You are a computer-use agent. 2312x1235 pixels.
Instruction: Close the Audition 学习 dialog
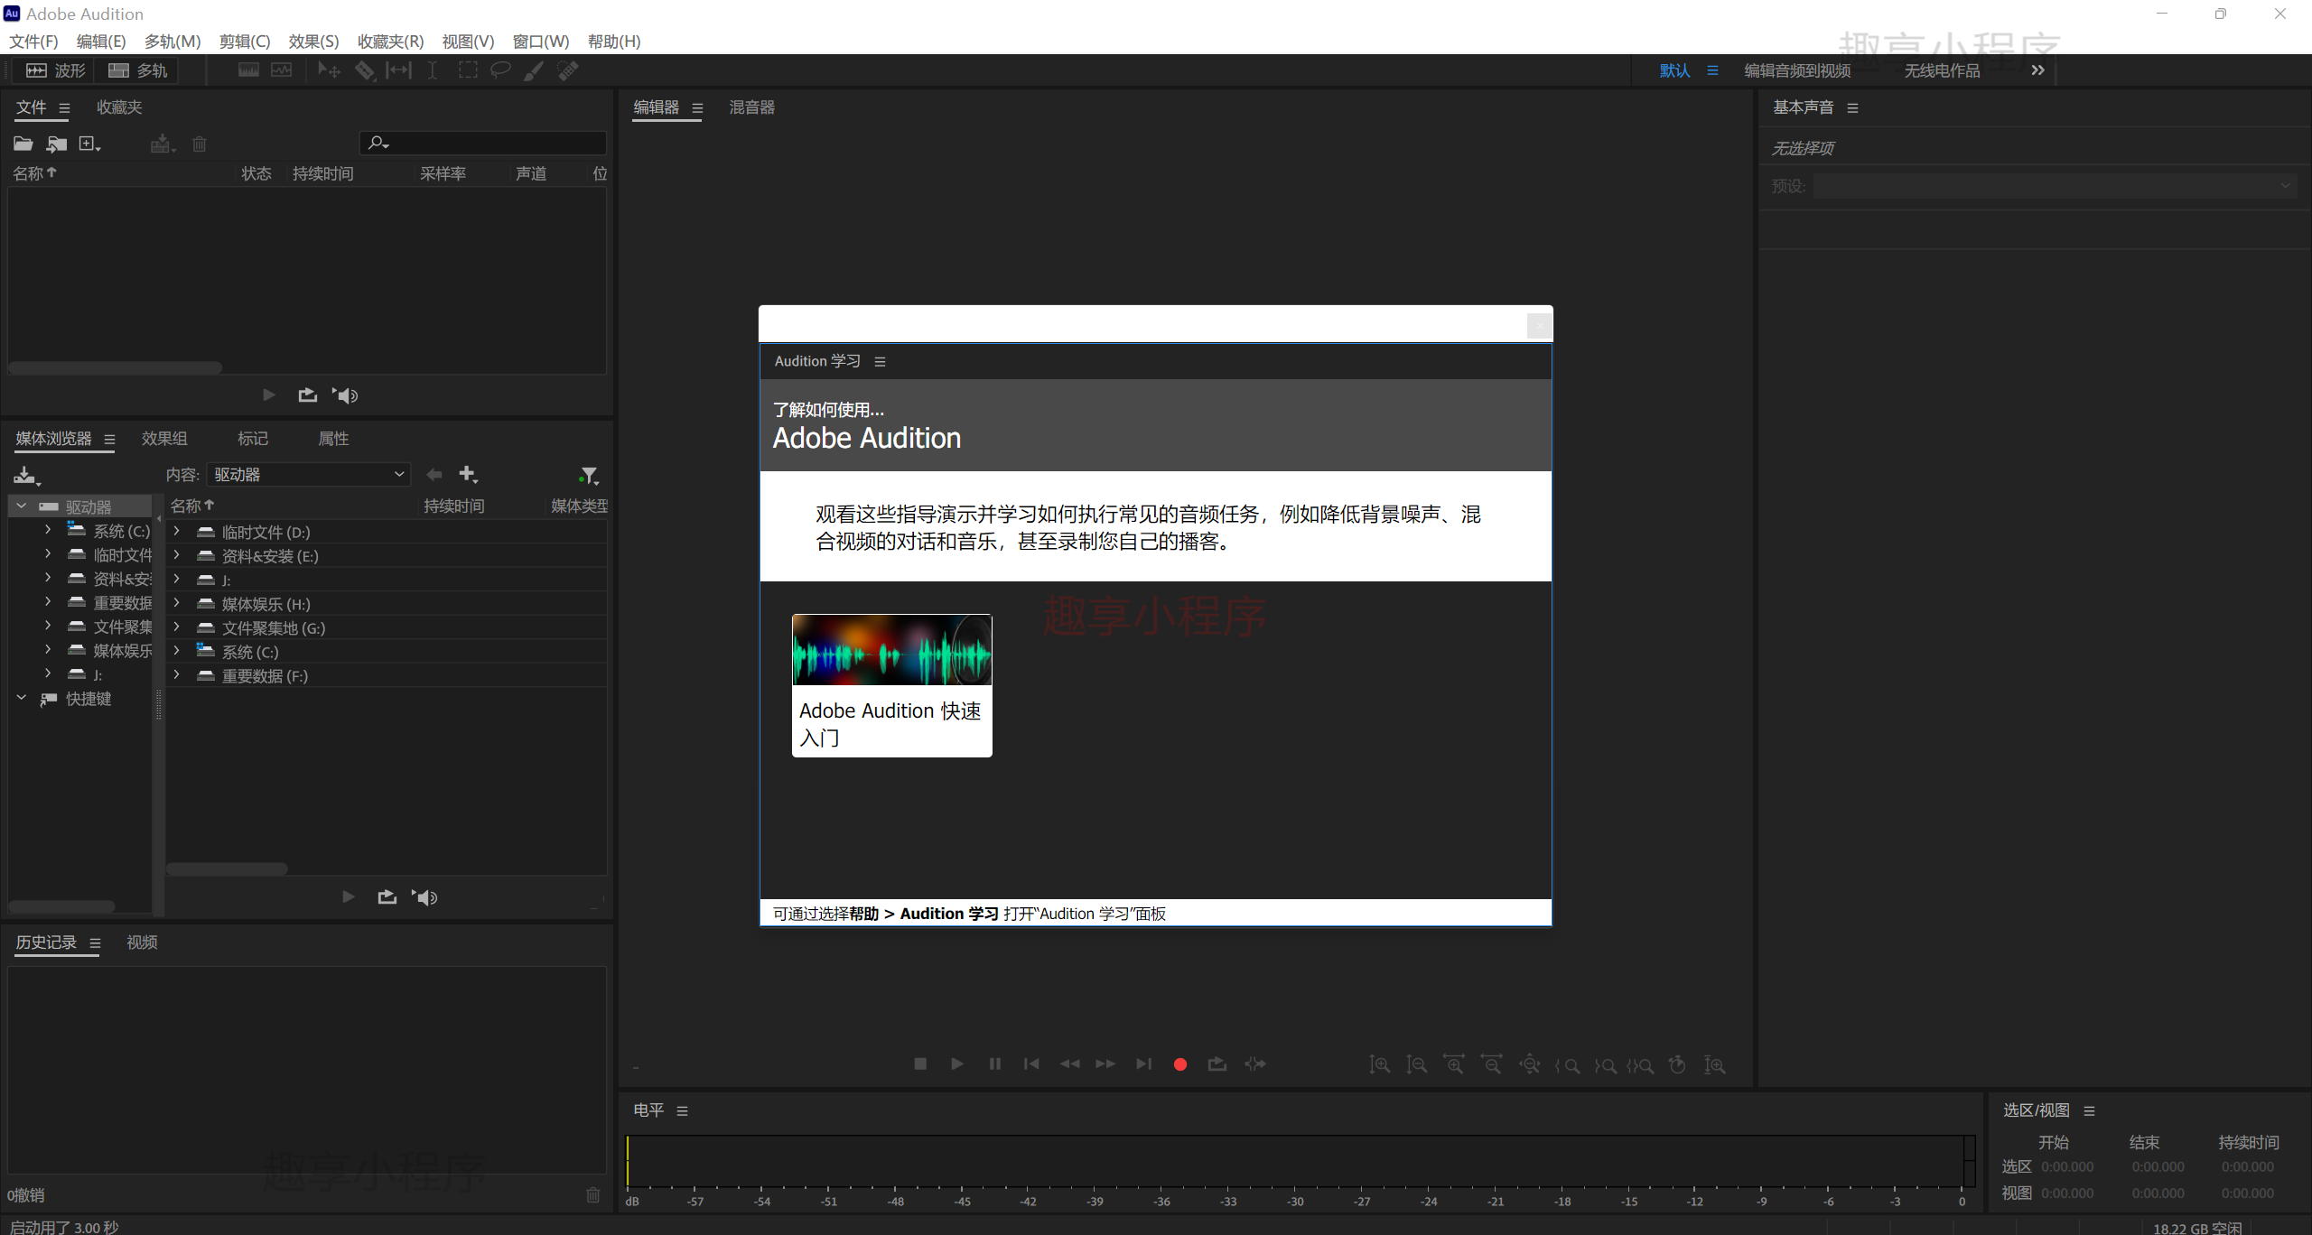pos(1539,325)
